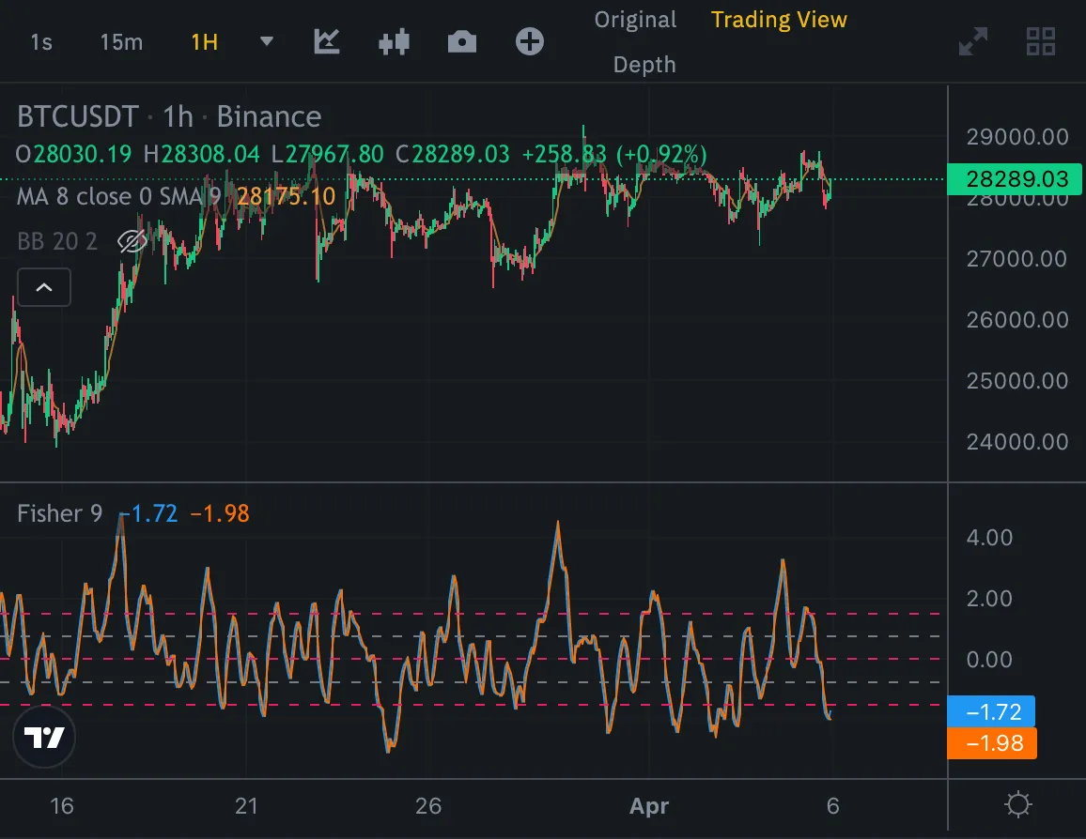Switch to Depth chart tab
Screen dimensions: 1086x839
click(x=644, y=65)
